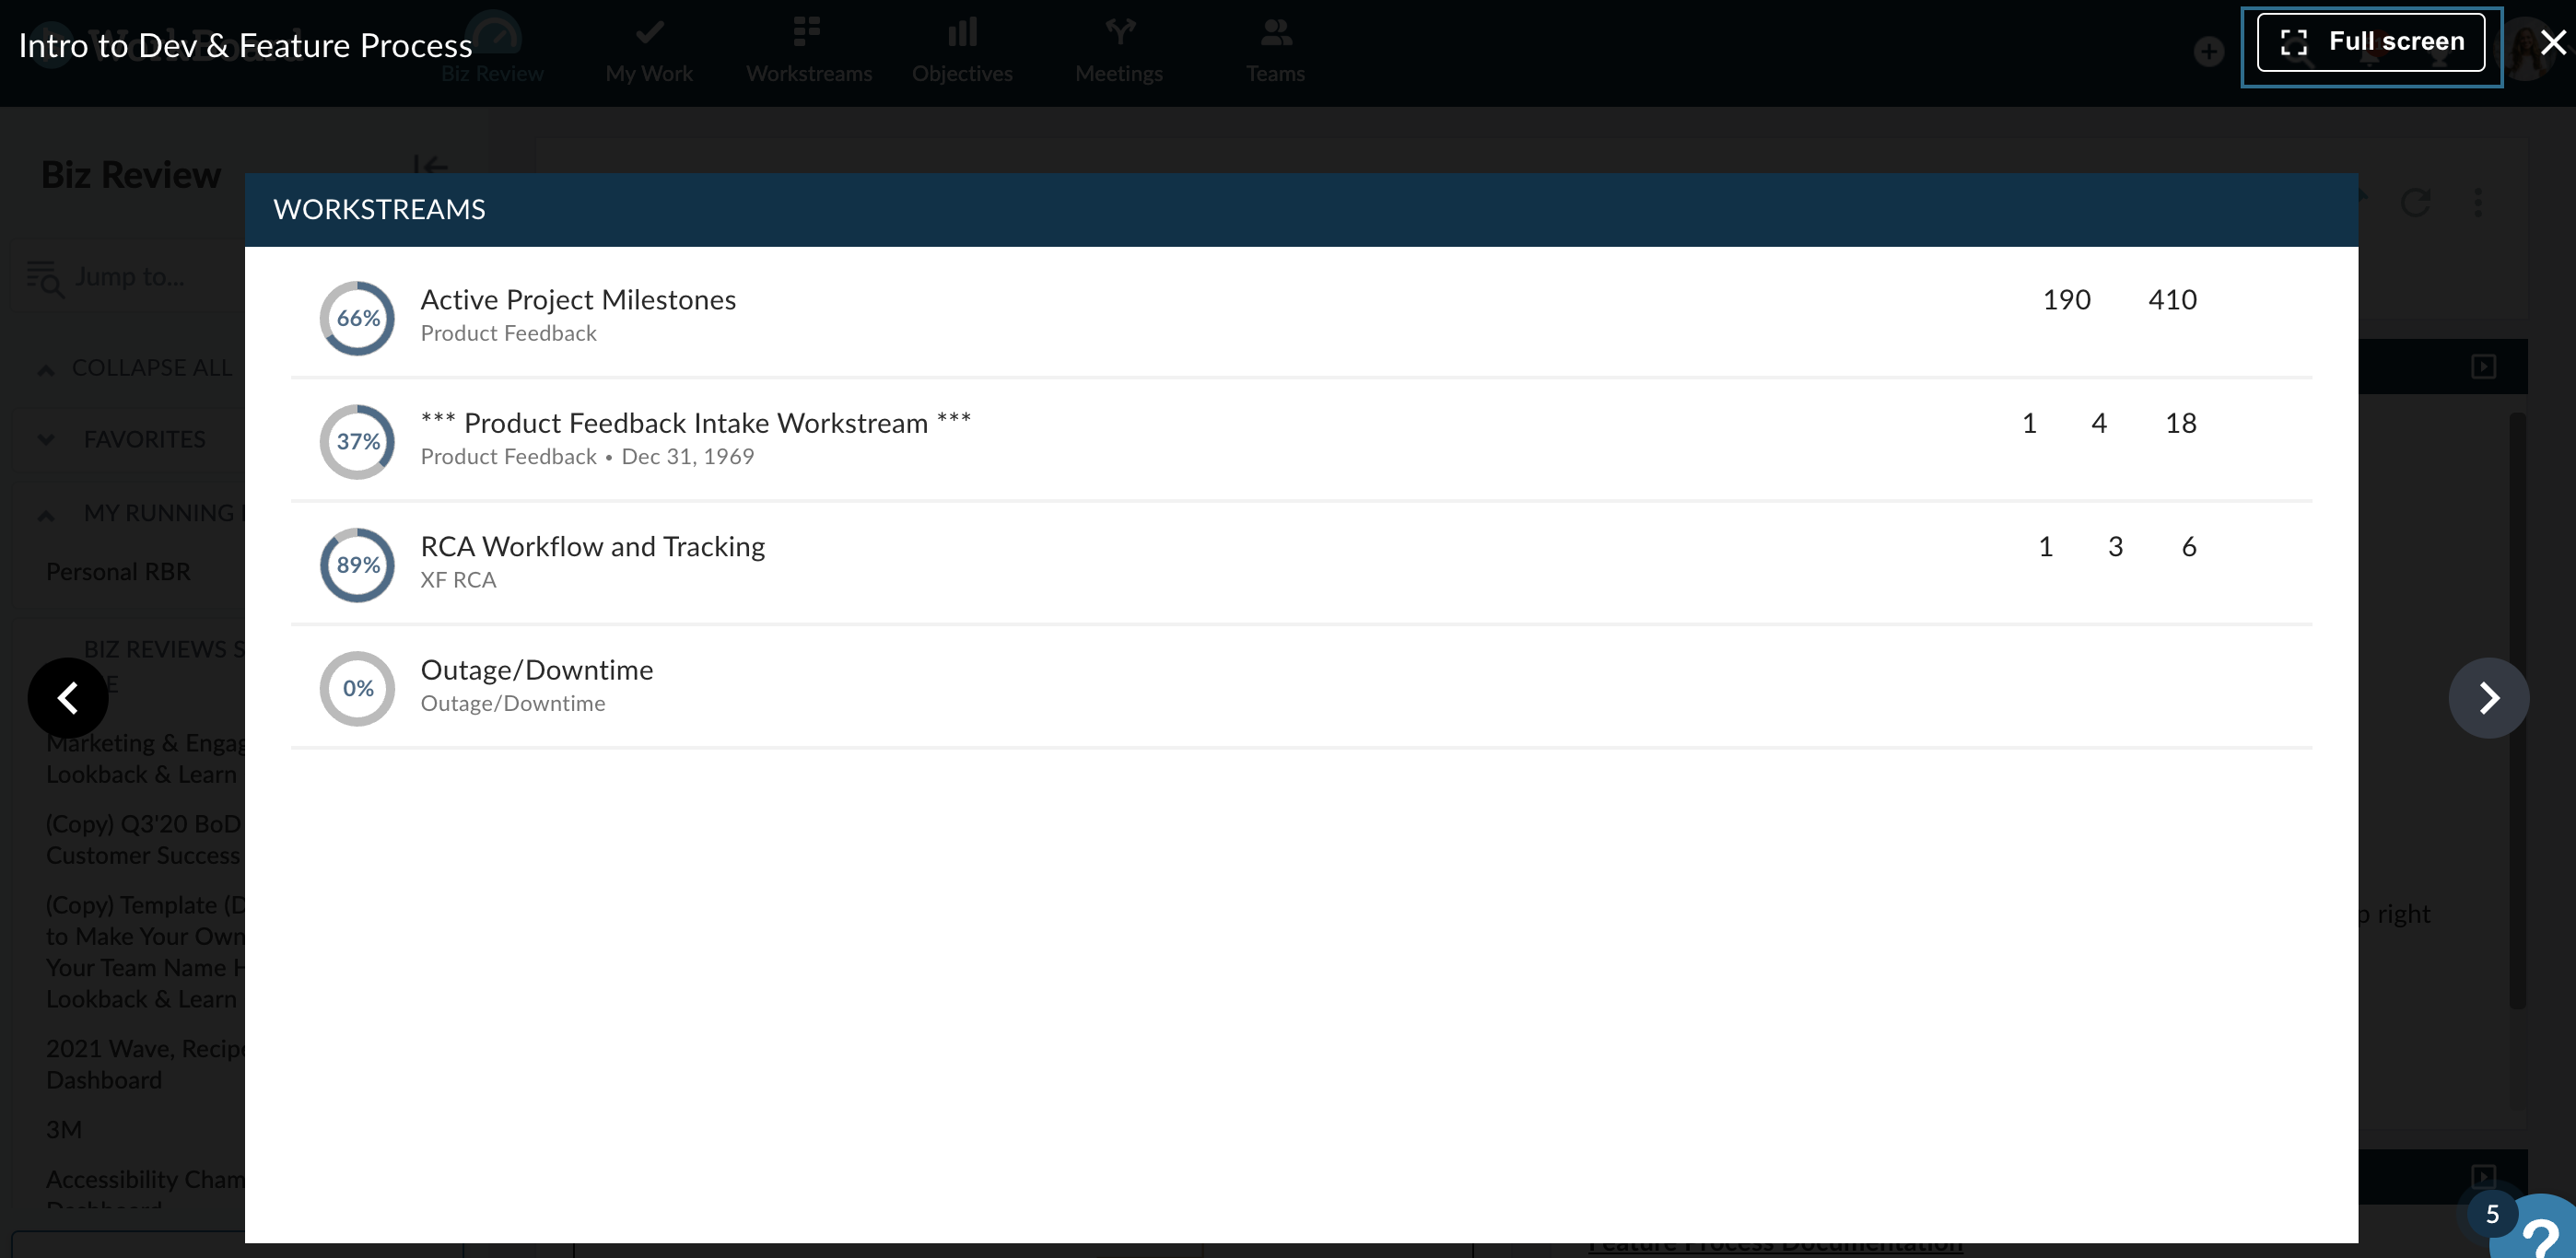Go to the previous slide arrow

click(68, 697)
